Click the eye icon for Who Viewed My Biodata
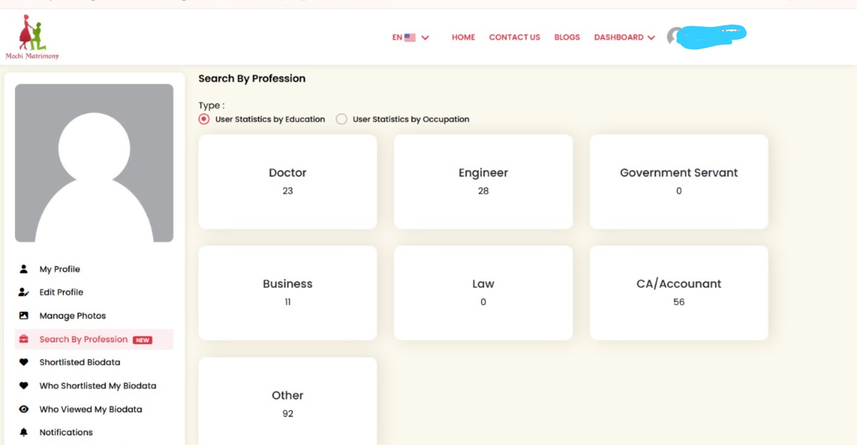The width and height of the screenshot is (857, 445). pyautogui.click(x=24, y=410)
